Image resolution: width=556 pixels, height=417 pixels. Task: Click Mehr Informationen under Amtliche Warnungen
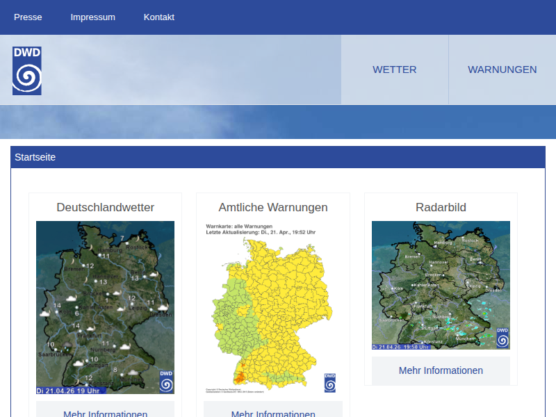(273, 413)
